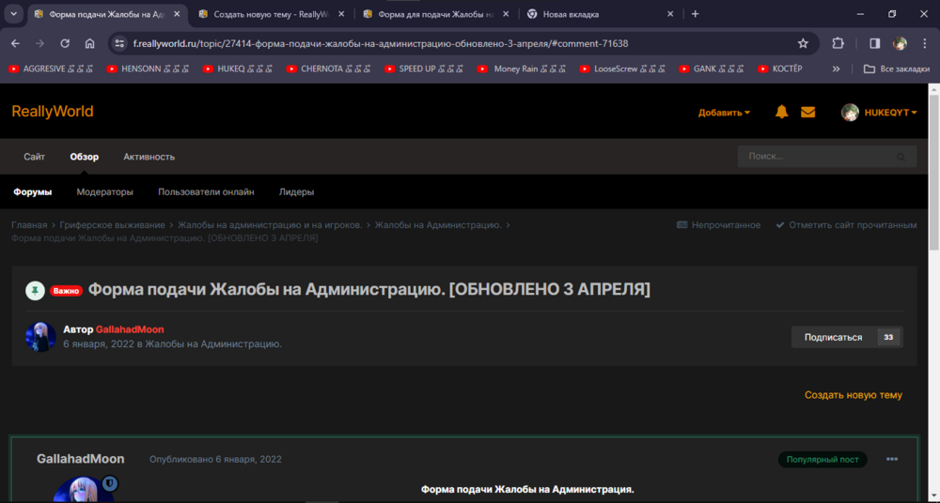
Task: Click the 'Популярный пост' badge
Action: [822, 459]
